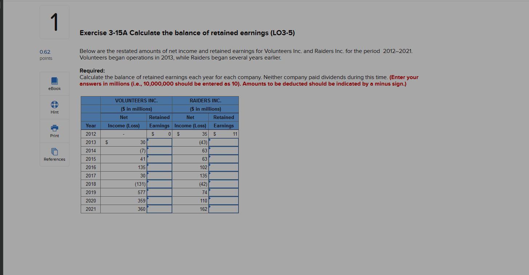
Task: Click the 2012 year row cell
Action: [91, 134]
